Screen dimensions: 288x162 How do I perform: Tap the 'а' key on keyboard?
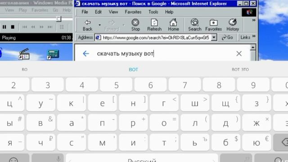click(71, 123)
